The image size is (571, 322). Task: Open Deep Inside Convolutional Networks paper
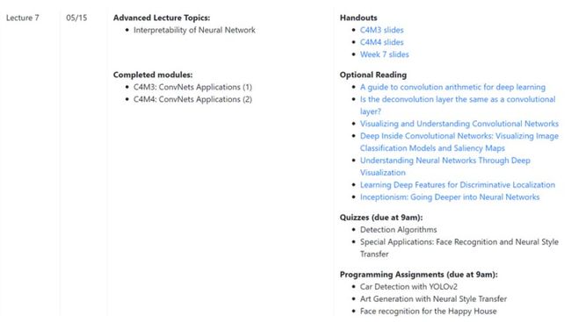[x=459, y=142]
